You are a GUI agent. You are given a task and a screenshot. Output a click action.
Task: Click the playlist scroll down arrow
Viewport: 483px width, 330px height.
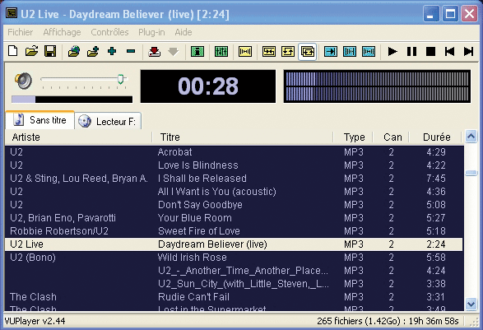click(471, 304)
